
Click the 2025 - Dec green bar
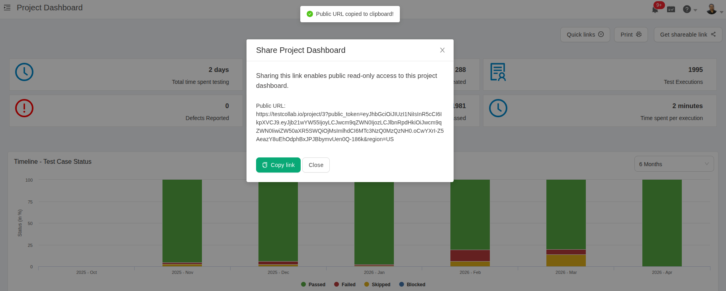tap(278, 222)
